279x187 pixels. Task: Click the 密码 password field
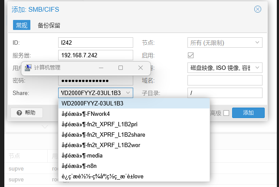point(95,81)
